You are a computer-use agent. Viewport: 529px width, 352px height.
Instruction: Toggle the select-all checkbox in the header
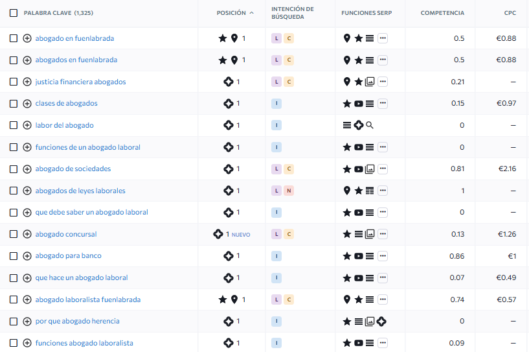(14, 13)
